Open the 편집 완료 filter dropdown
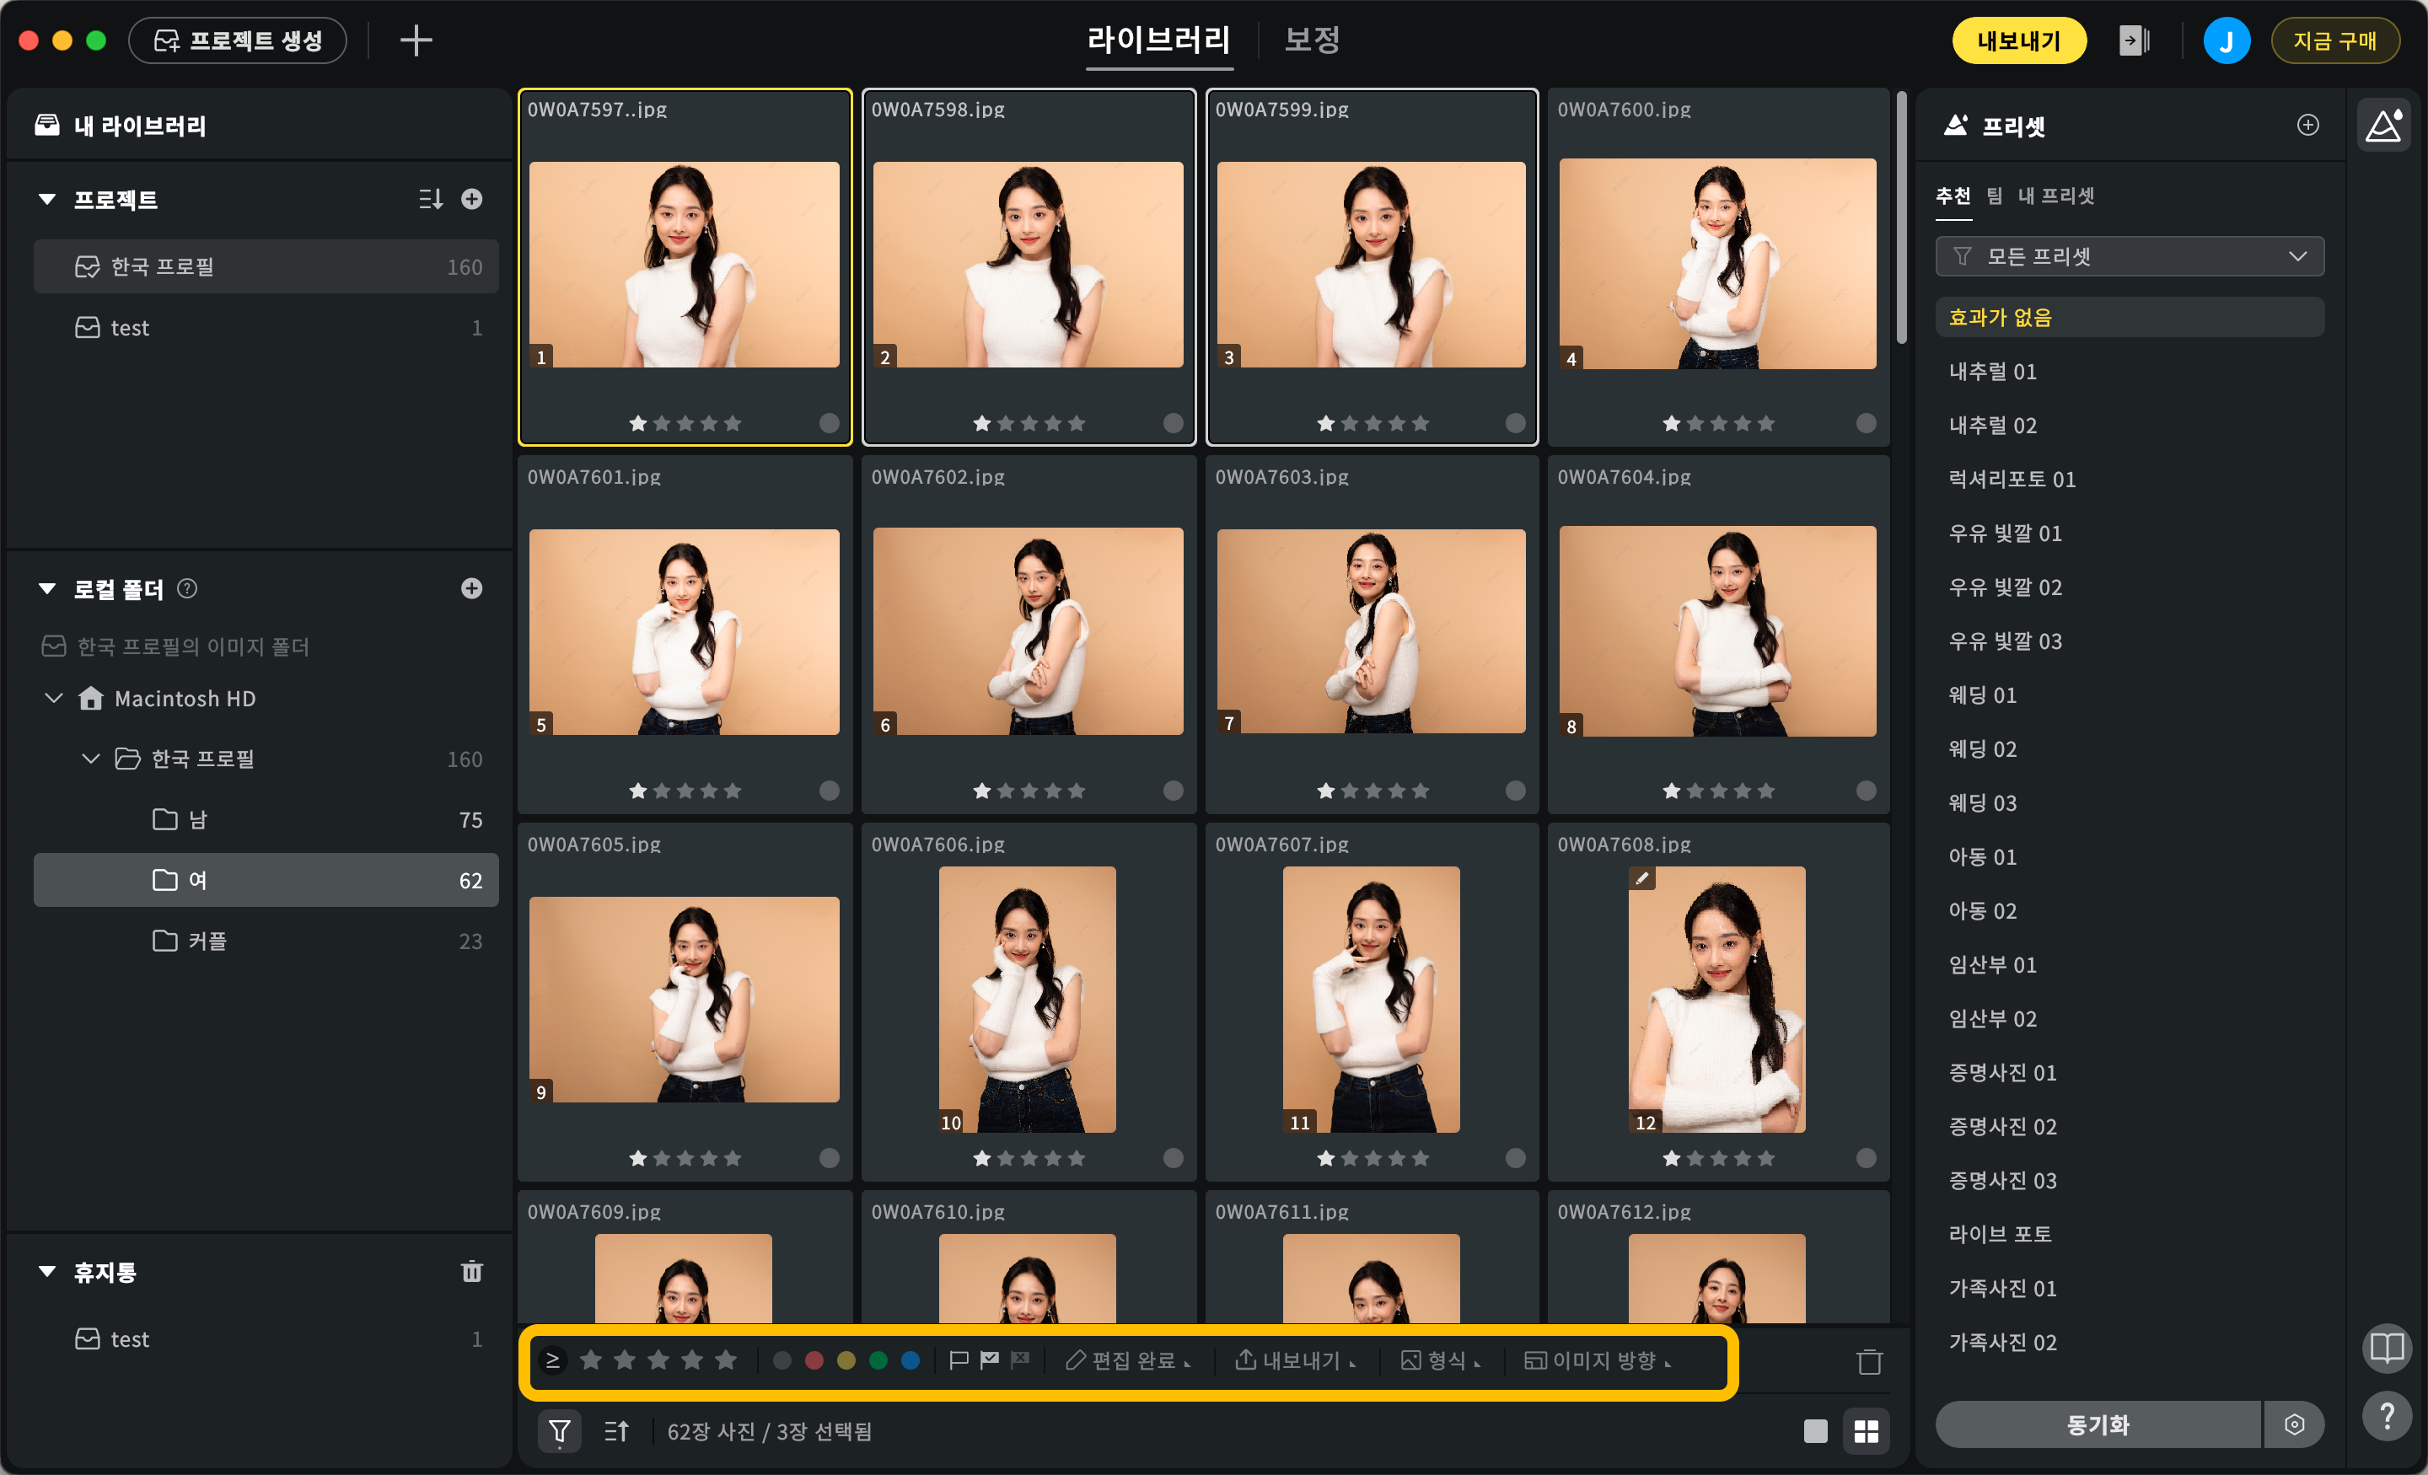The width and height of the screenshot is (2428, 1475). [x=1128, y=1360]
